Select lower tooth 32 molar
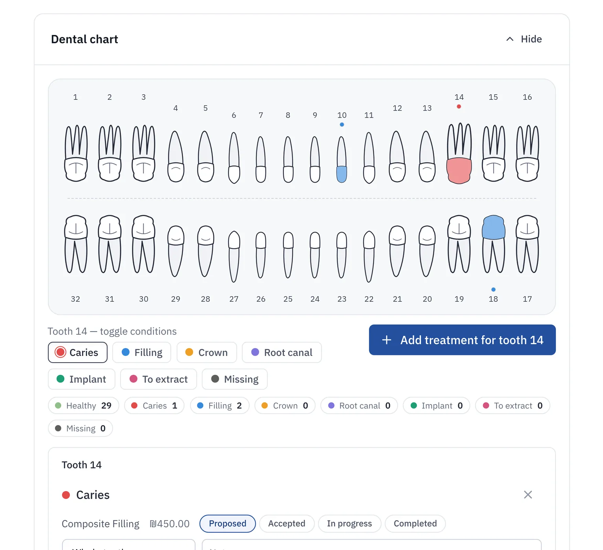603x550 pixels. (76, 244)
